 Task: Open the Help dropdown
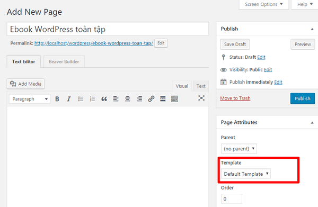pos(305,4)
